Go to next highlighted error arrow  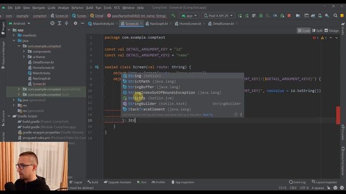pos(336,38)
